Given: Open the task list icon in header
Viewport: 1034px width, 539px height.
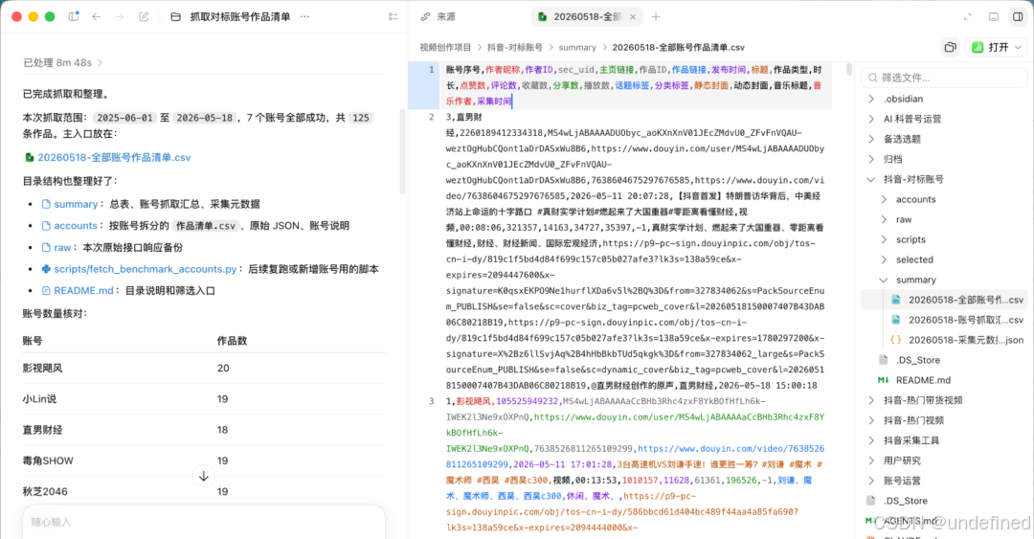Looking at the screenshot, I should pyautogui.click(x=393, y=16).
